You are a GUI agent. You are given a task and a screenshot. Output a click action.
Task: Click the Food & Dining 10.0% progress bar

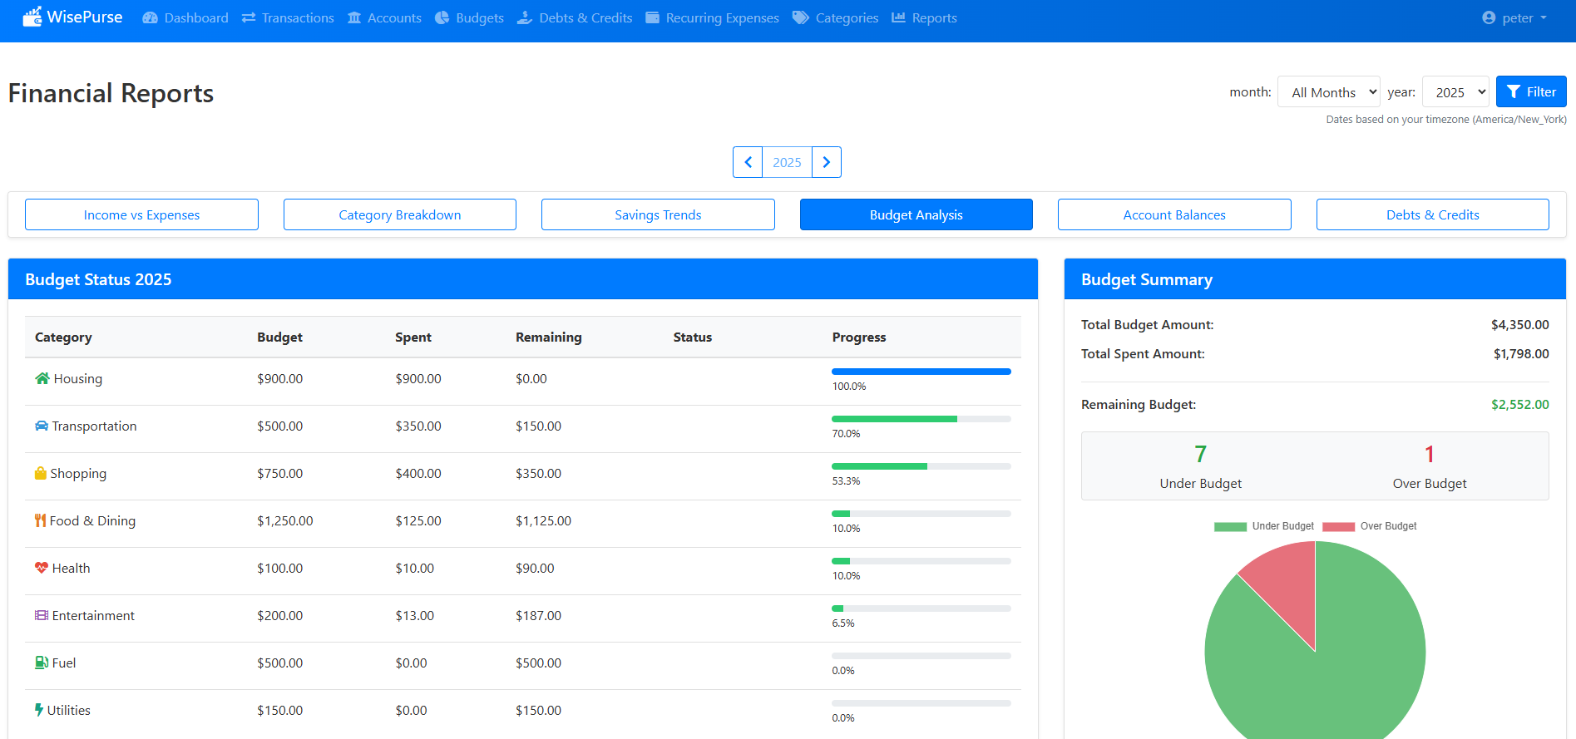[x=921, y=514]
